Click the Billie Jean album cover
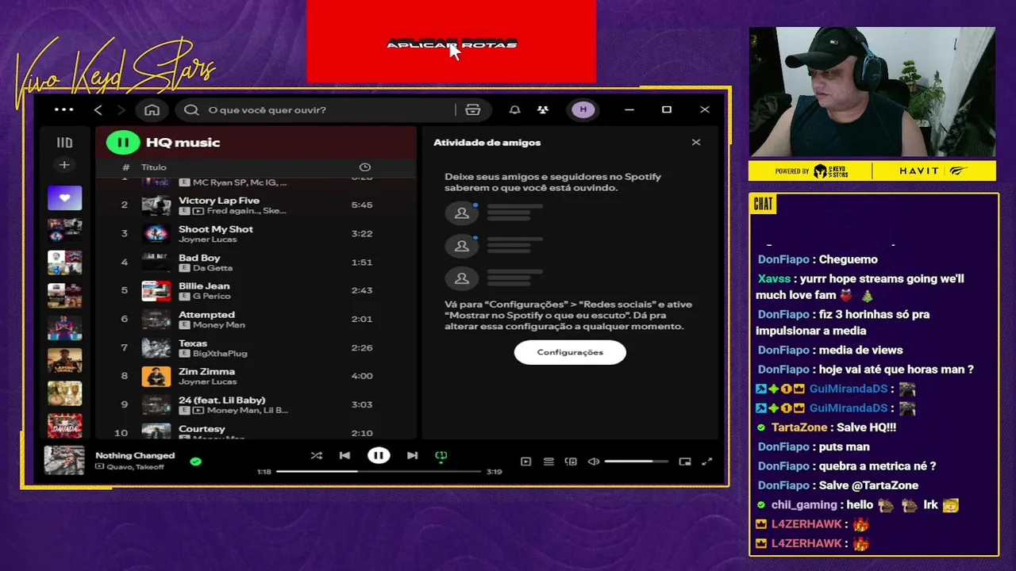This screenshot has height=571, width=1016. (156, 290)
